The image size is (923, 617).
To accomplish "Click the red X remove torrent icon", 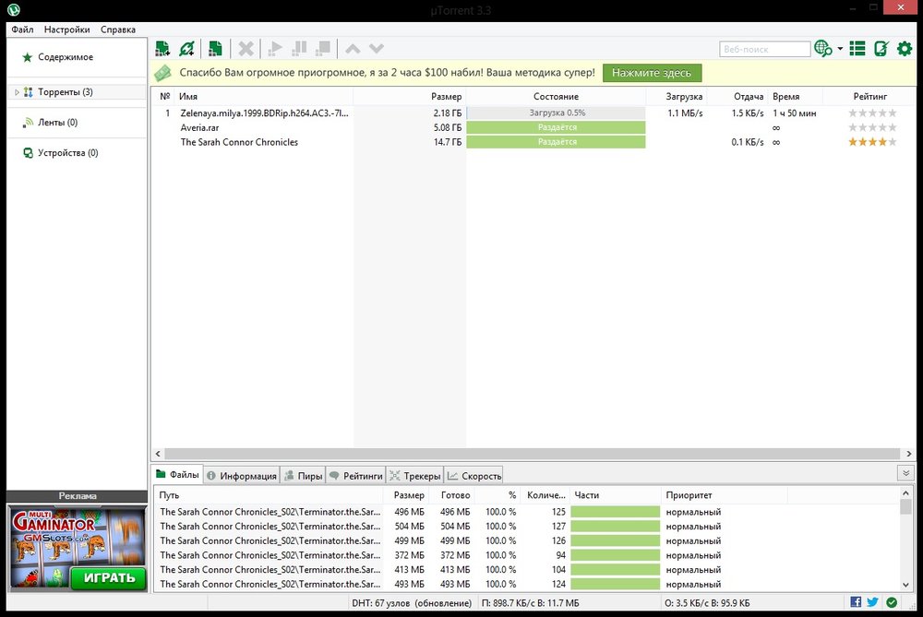I will 246,49.
